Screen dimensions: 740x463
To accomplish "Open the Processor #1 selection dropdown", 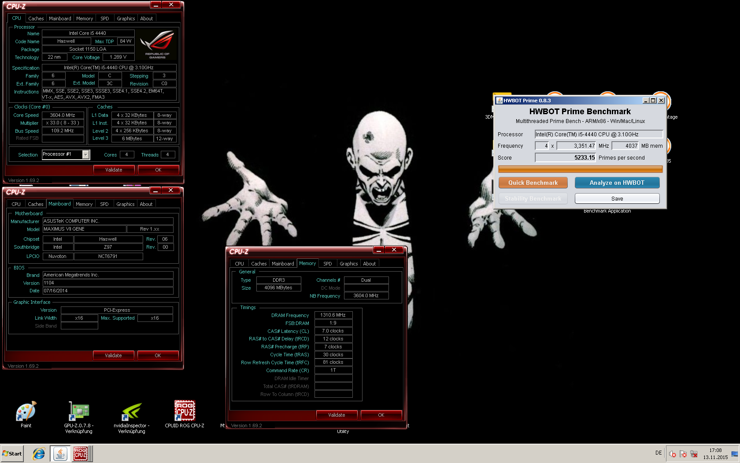I will [x=86, y=154].
